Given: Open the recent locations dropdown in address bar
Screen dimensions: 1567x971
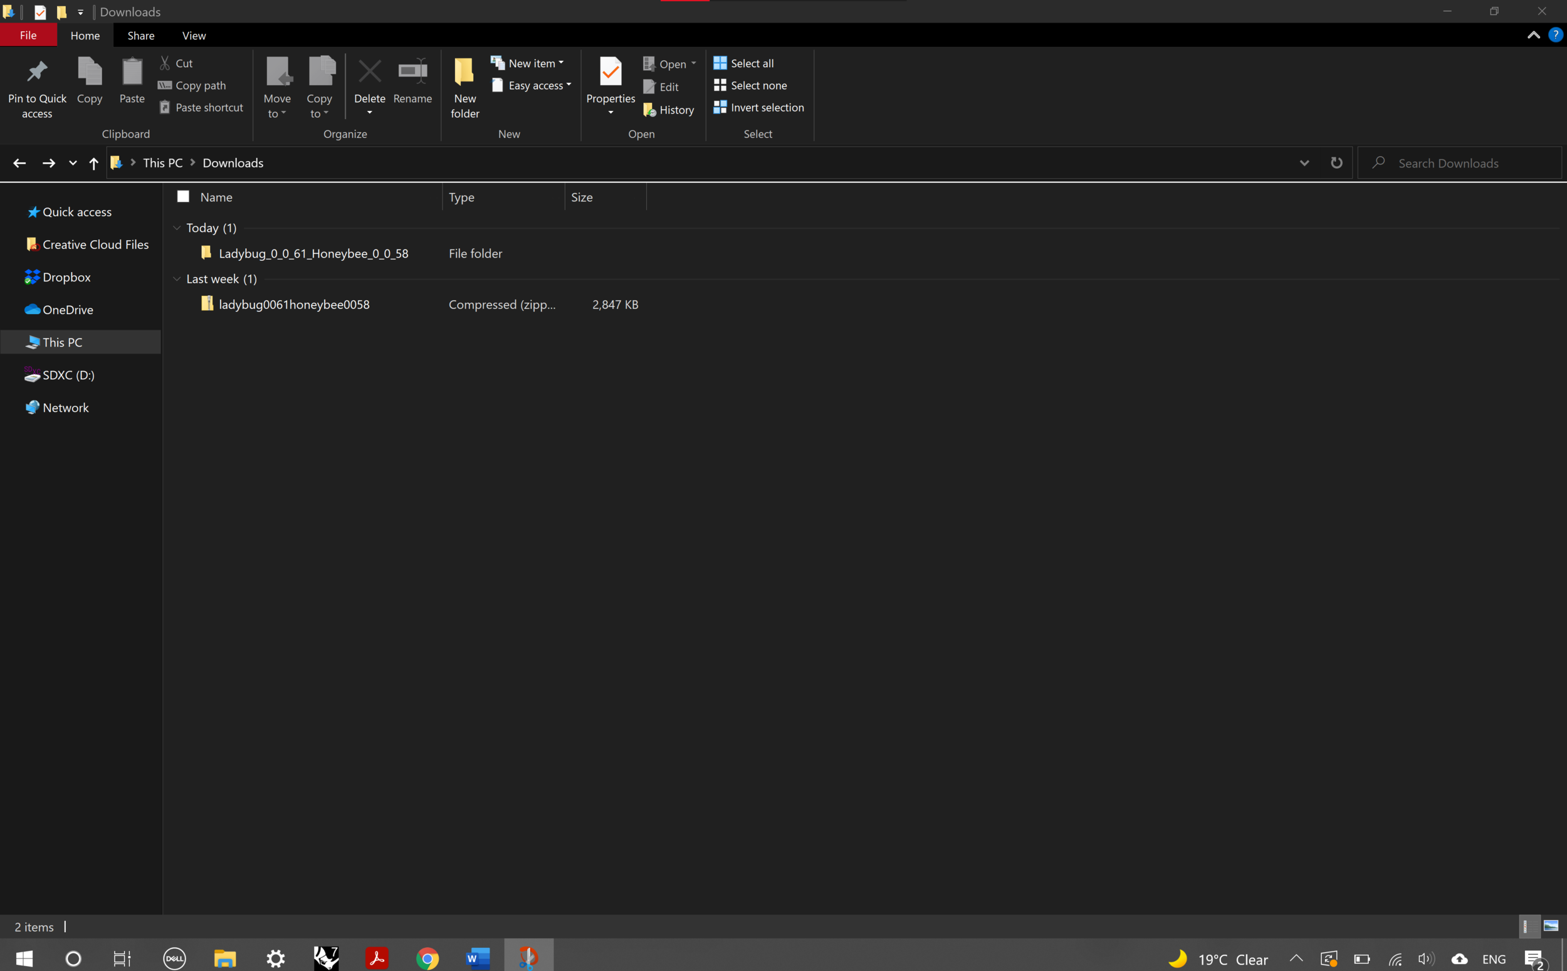Looking at the screenshot, I should click(x=72, y=163).
